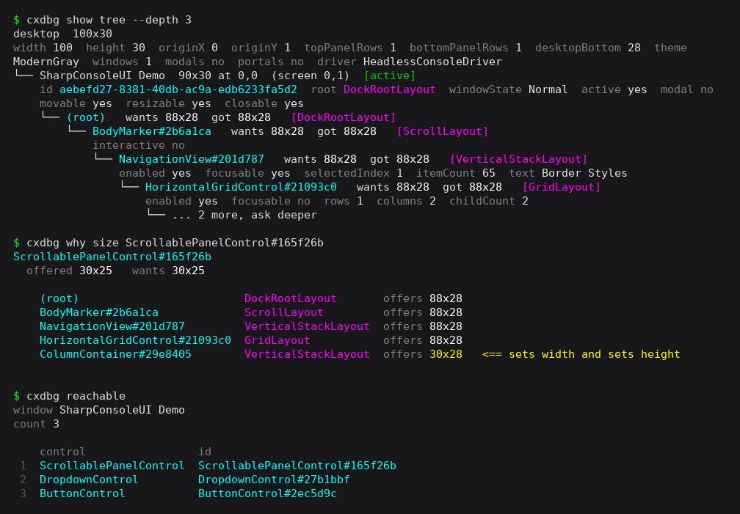Select BodyMarker#2b6a1ca in the tree
Viewport: 740px width, 514px height.
coord(152,131)
